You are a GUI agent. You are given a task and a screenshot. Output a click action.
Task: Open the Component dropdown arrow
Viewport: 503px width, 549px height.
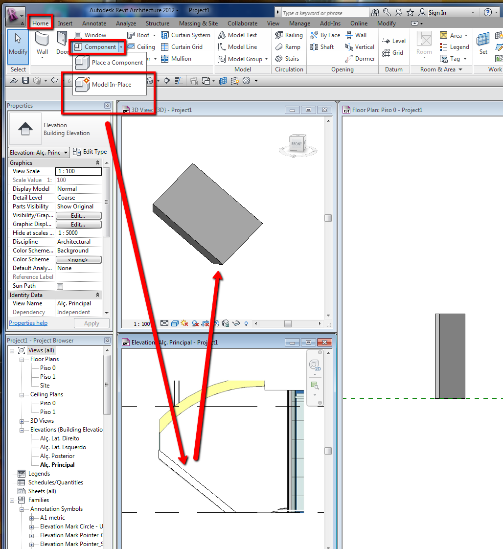[x=121, y=47]
